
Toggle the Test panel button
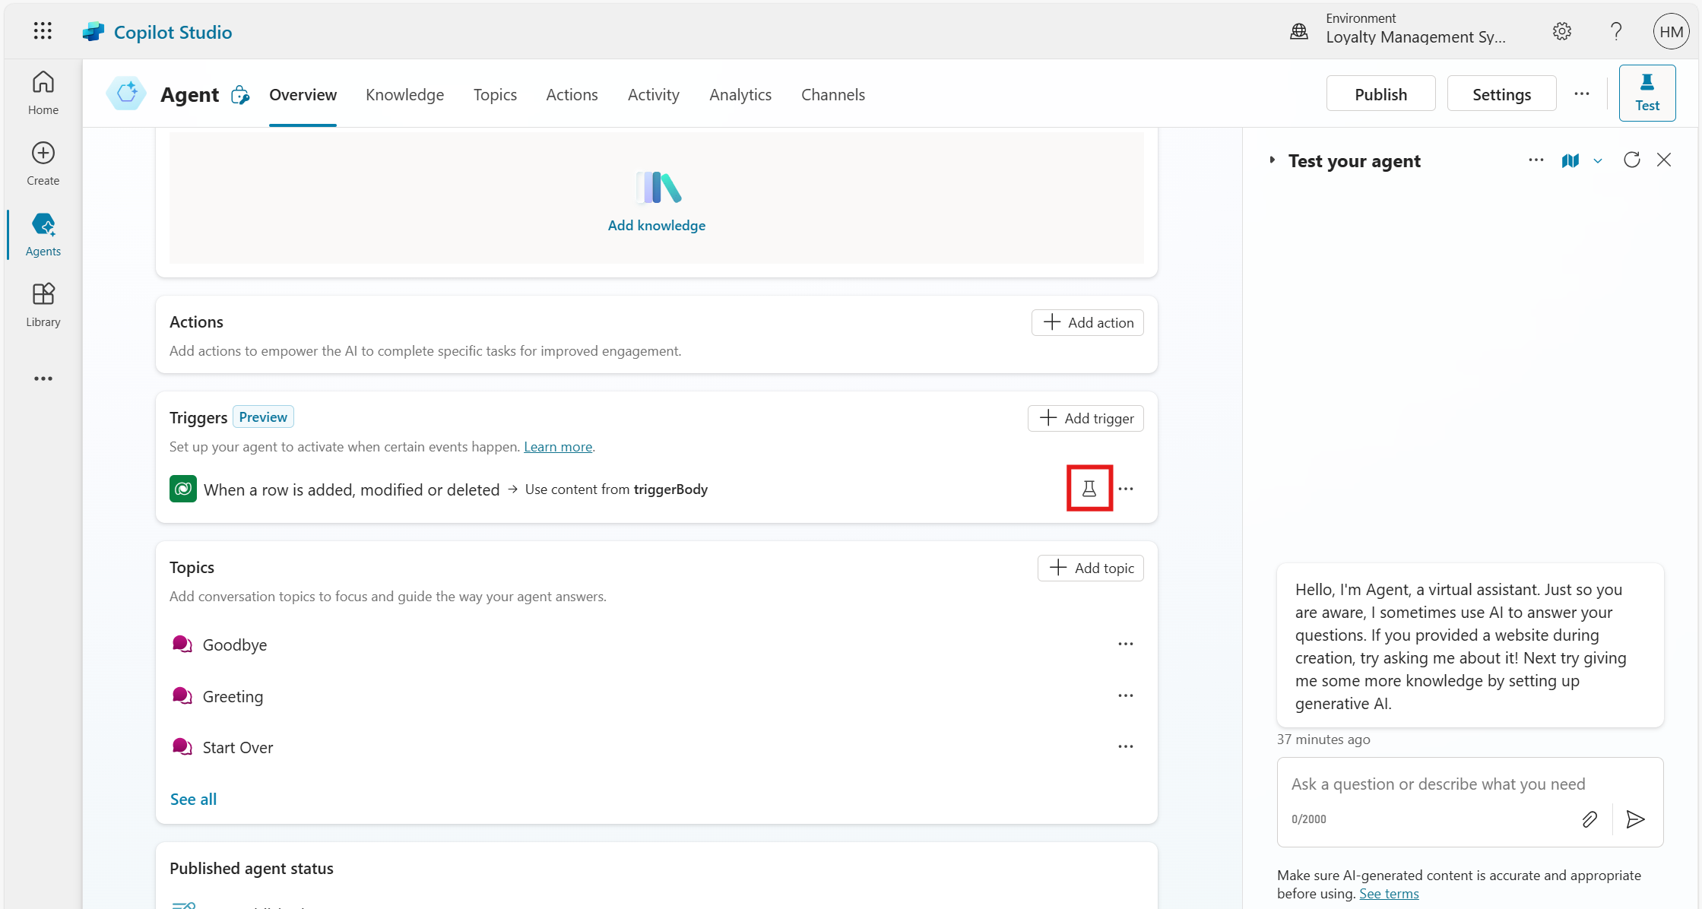point(1647,93)
